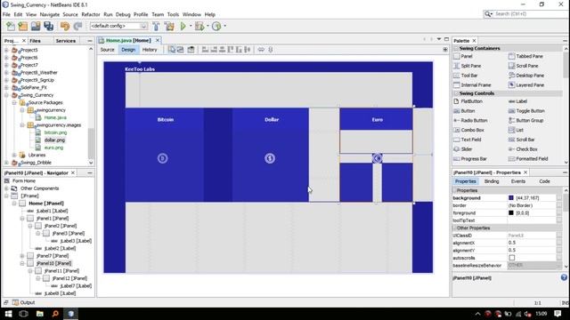Switch to the History view tab
The width and height of the screenshot is (570, 320).
click(x=150, y=50)
